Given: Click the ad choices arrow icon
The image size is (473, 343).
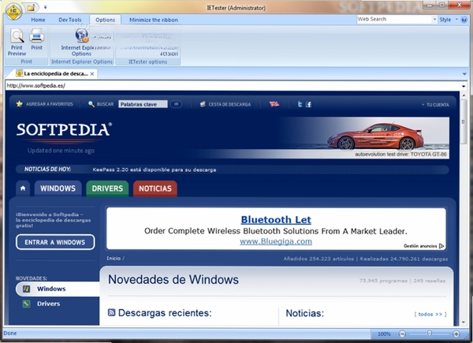Looking at the screenshot, I should click(441, 246).
